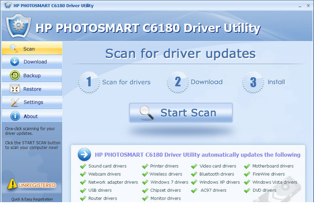This screenshot has height=210, width=314.
Task: Click the About info icon
Action: coord(15,116)
